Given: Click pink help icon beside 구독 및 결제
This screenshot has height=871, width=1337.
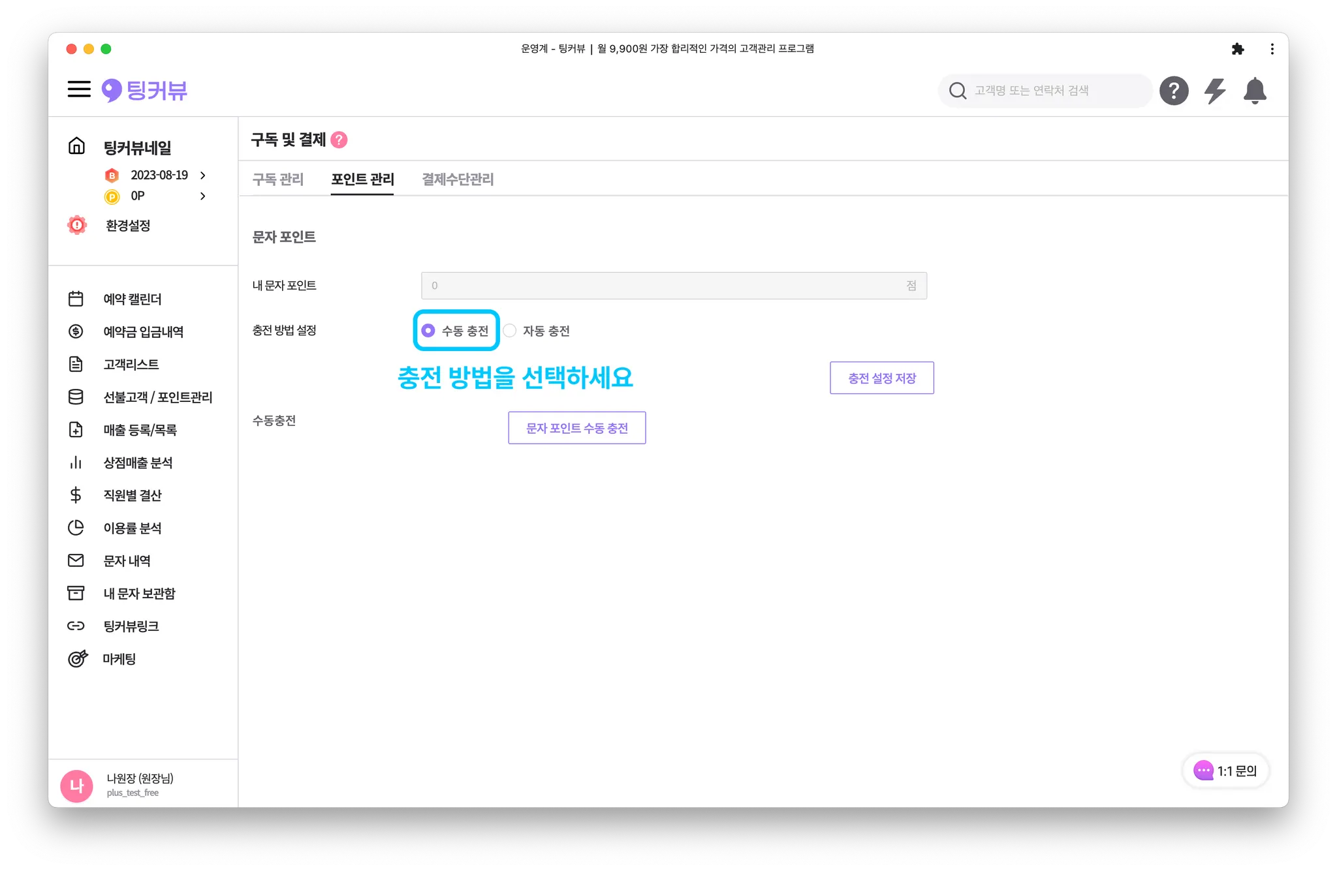Looking at the screenshot, I should 339,140.
